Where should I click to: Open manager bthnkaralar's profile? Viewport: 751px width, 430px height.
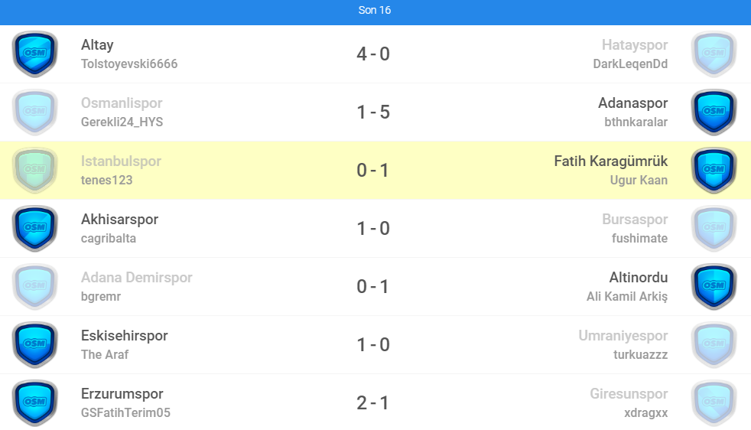[x=636, y=122]
